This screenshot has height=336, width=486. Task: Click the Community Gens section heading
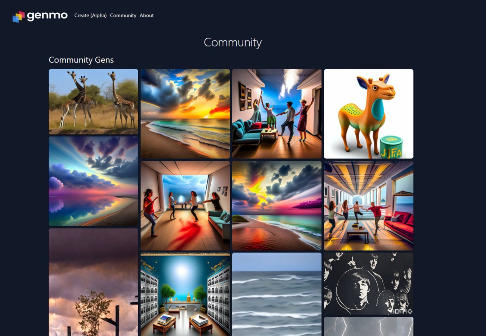tap(81, 60)
